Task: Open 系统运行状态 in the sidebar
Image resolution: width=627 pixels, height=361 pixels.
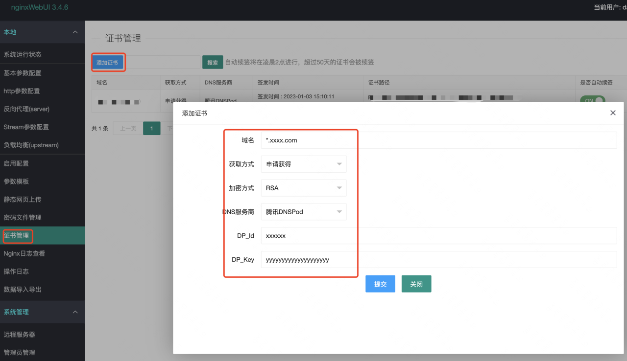Action: [23, 55]
